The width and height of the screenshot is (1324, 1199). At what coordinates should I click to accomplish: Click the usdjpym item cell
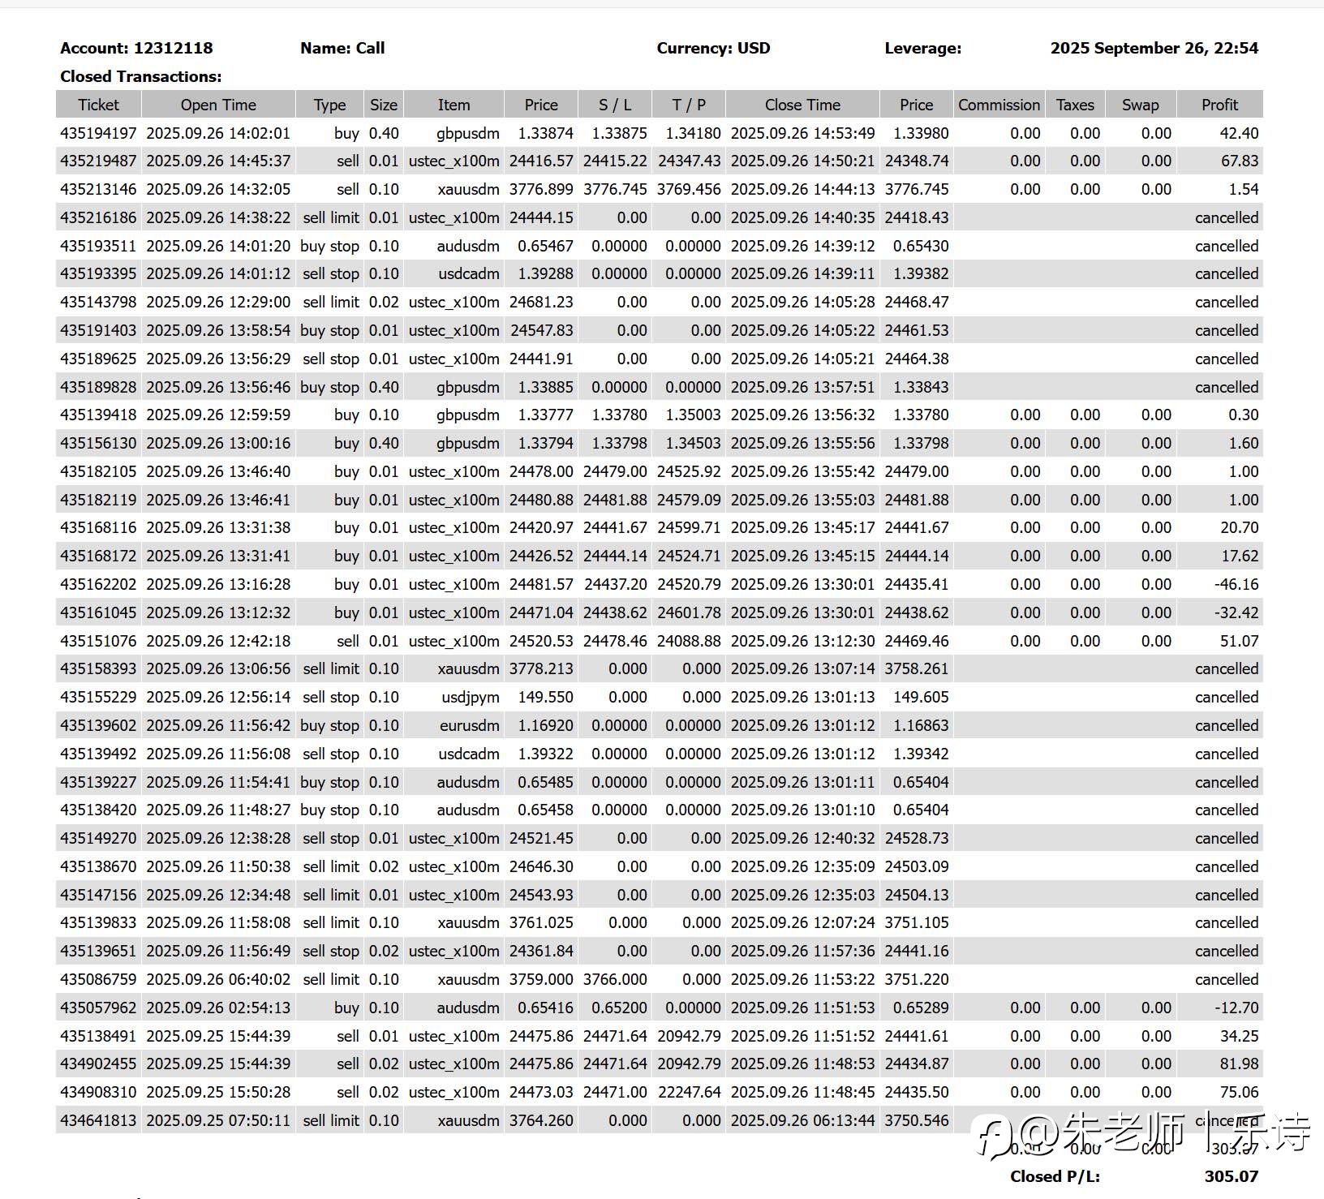[471, 697]
